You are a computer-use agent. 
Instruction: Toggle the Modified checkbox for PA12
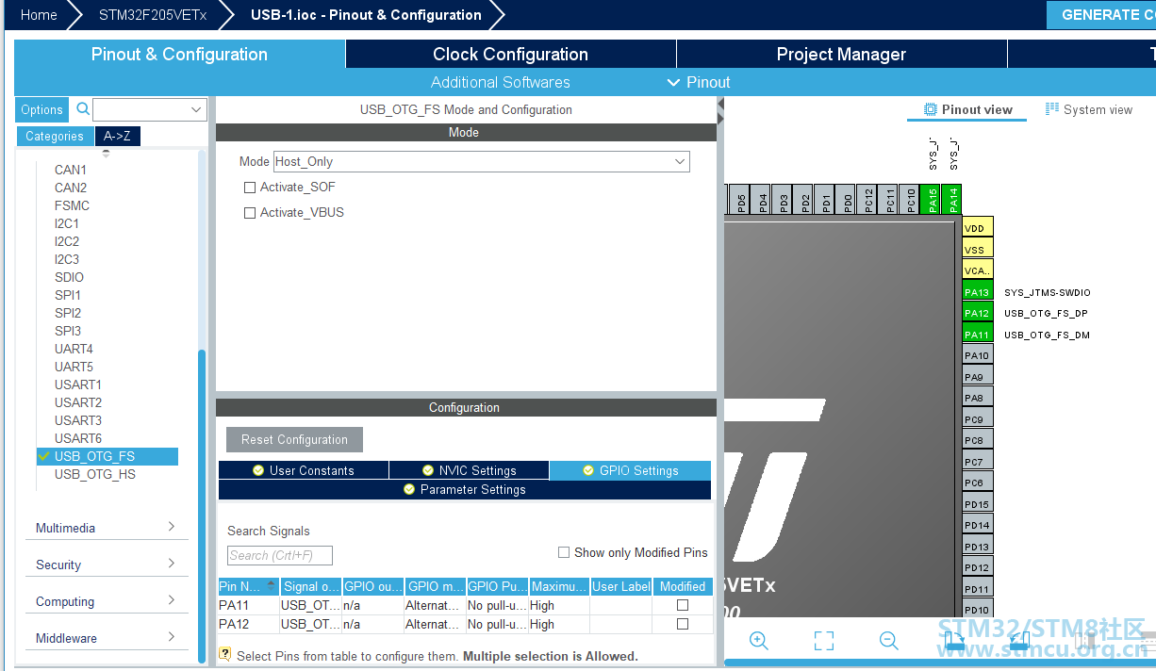(683, 624)
